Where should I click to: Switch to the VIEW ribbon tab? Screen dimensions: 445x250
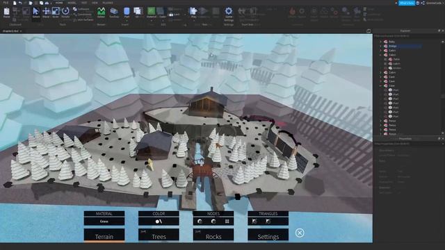tap(95, 3)
